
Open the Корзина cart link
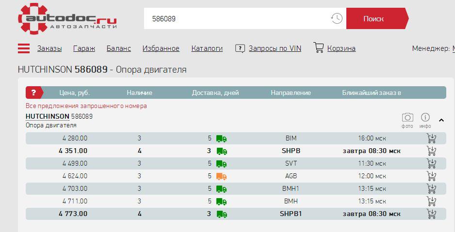click(x=341, y=48)
